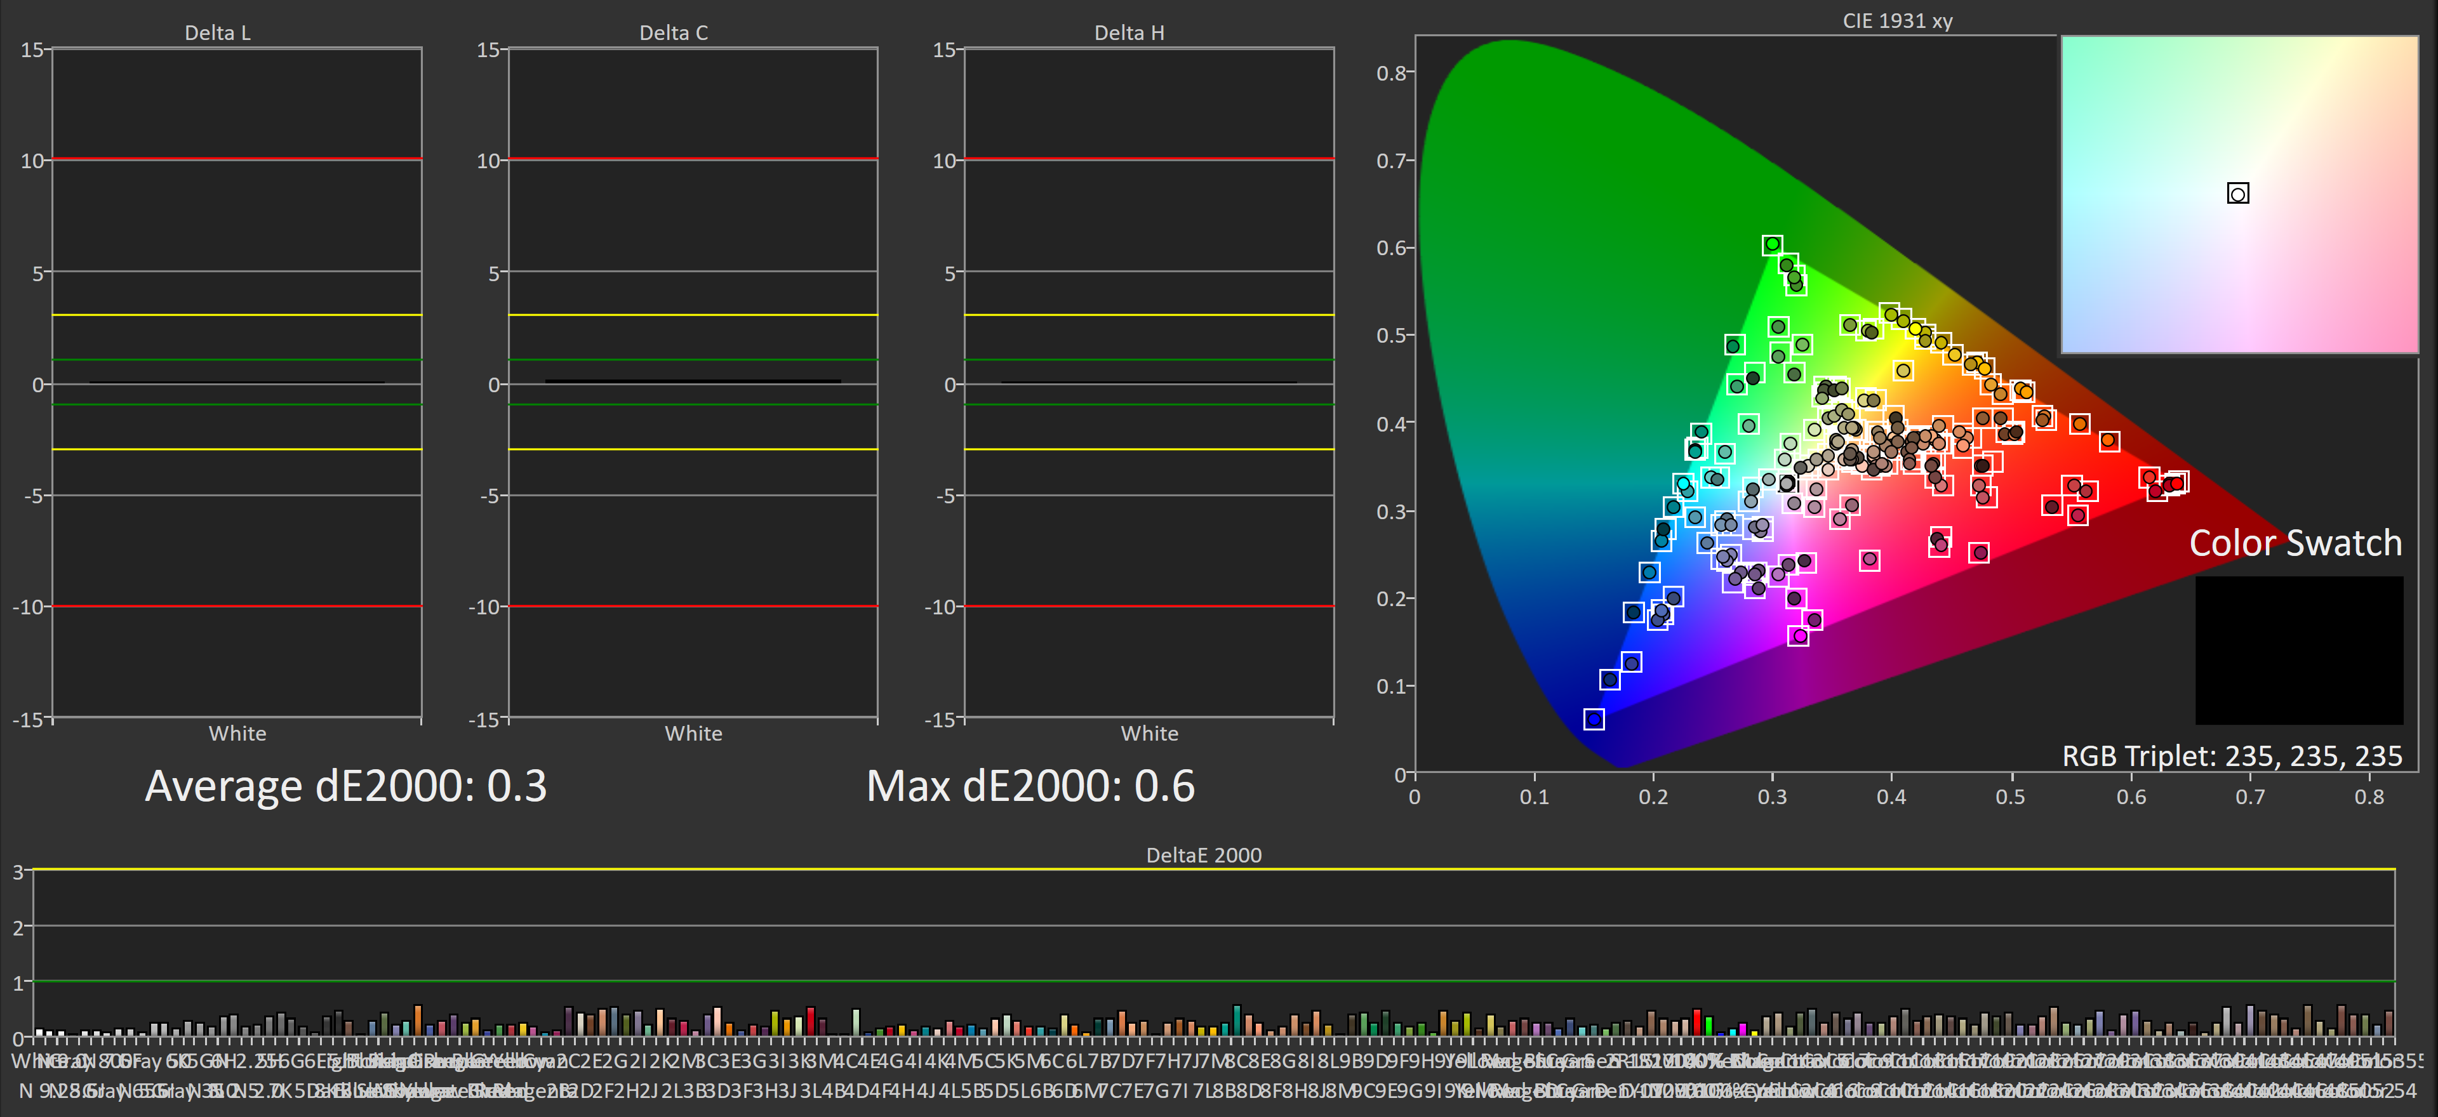The width and height of the screenshot is (2438, 1117).
Task: Select the rightmost red primary point on CIE chart
Action: coord(2177,482)
